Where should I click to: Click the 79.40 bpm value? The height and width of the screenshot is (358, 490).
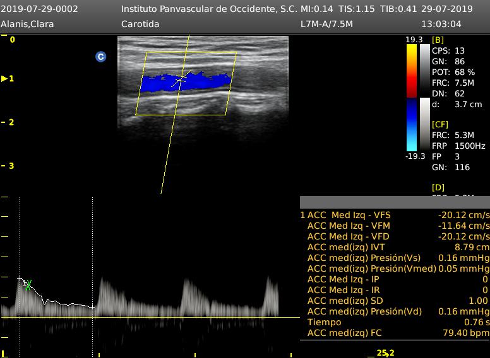coord(466,333)
